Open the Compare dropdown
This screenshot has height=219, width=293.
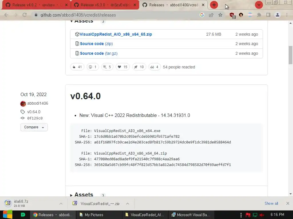pyautogui.click(x=34, y=127)
